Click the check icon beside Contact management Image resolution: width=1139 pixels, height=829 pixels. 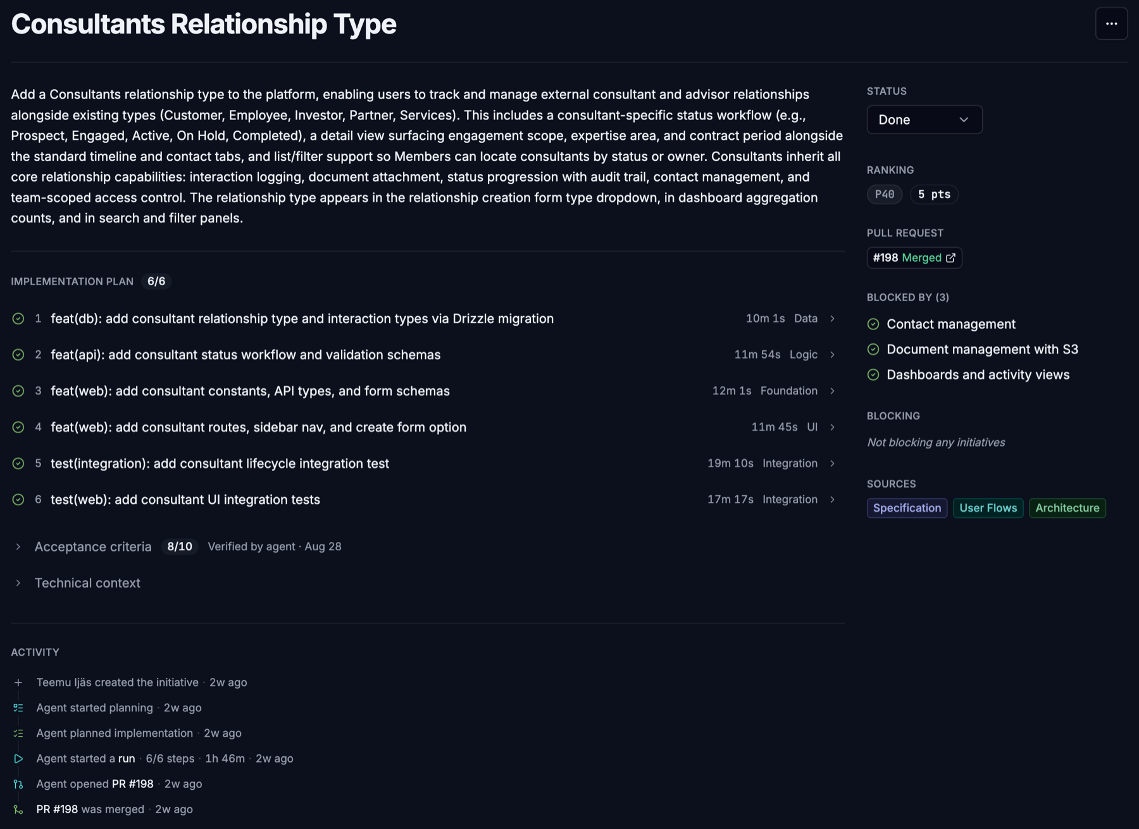tap(873, 324)
